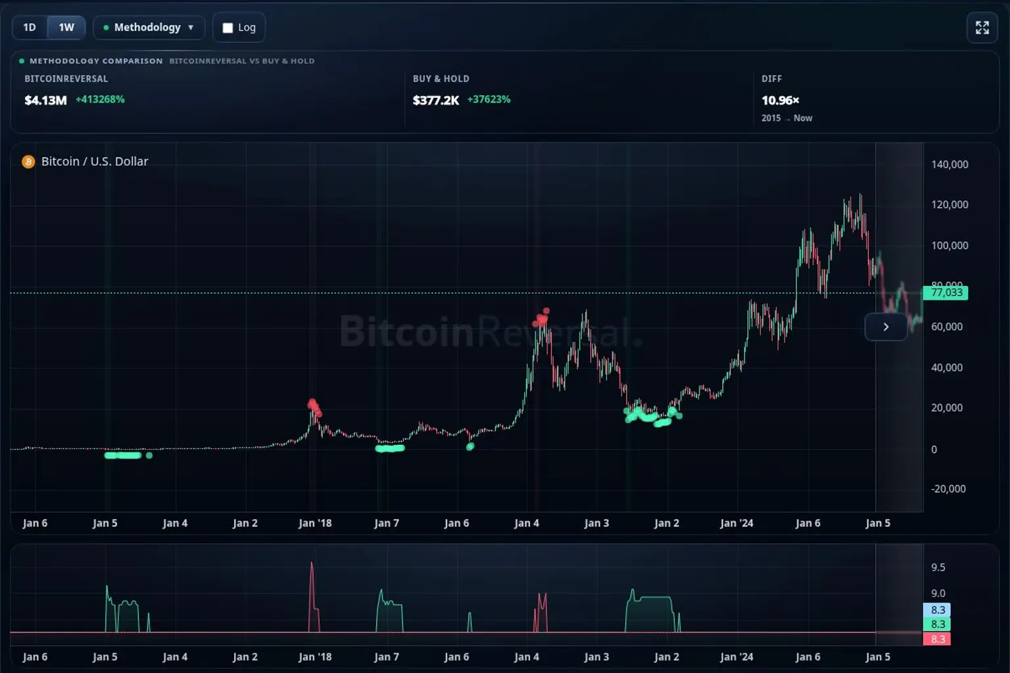The image size is (1010, 673).
Task: Click the 9.0 indicator axis label
Action: tap(938, 593)
